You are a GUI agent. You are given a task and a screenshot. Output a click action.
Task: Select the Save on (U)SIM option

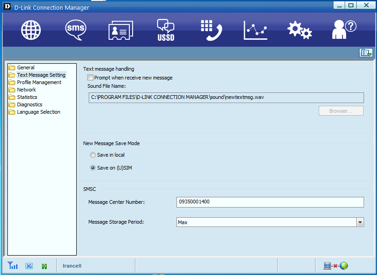(92, 168)
